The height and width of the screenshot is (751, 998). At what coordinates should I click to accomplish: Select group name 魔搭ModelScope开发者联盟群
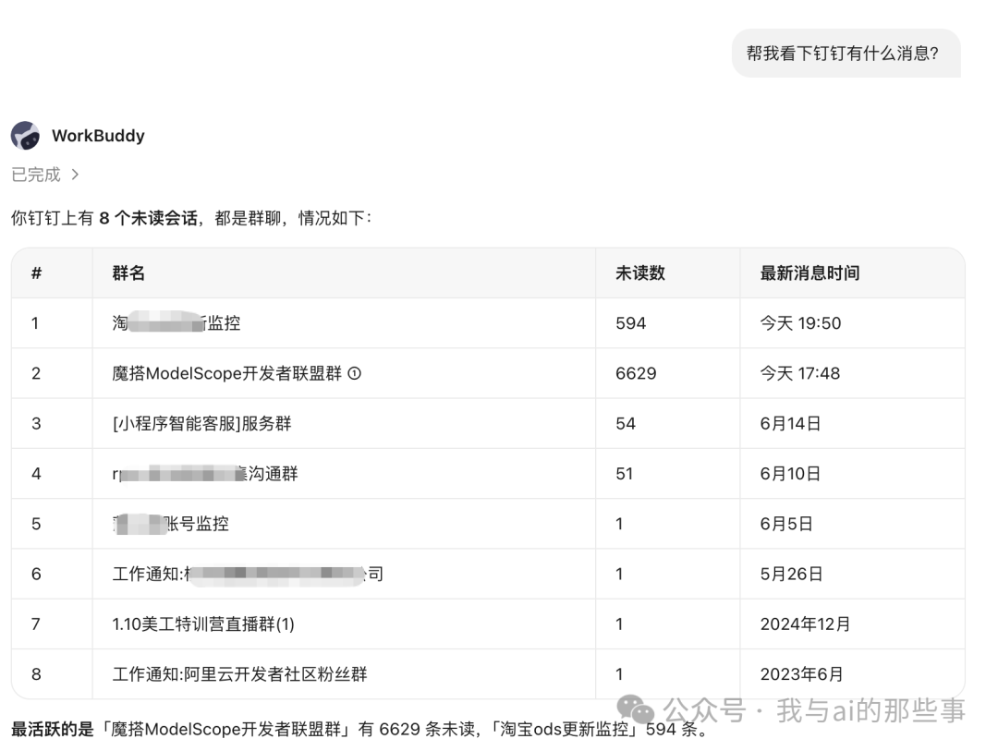click(227, 373)
